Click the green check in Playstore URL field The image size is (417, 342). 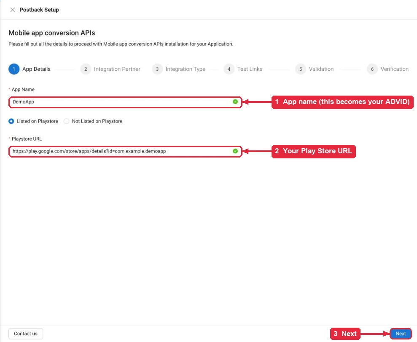tap(235, 151)
